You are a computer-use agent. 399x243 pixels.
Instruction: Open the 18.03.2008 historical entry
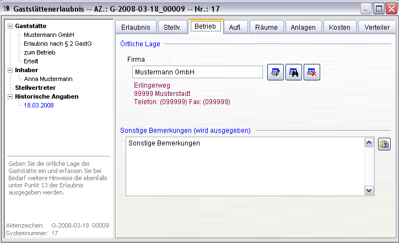point(40,105)
